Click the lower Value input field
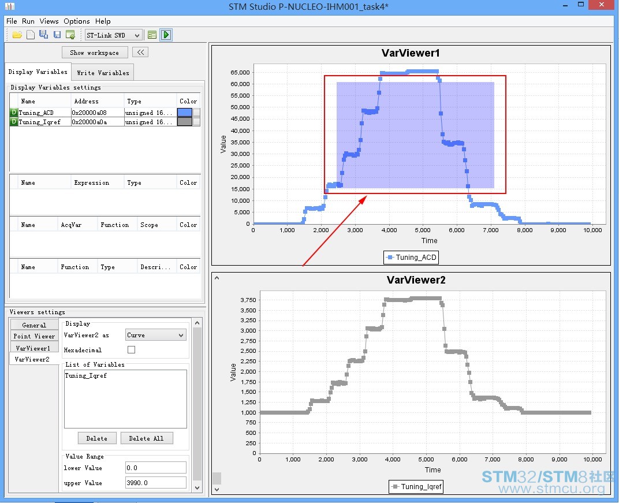Viewport: 619px width, 503px height. coord(155,468)
